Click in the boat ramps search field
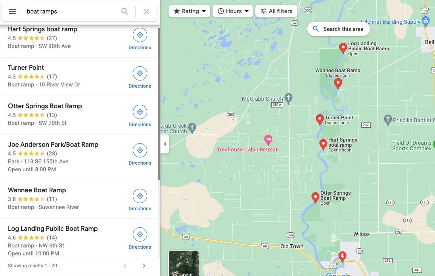Image resolution: width=435 pixels, height=276 pixels. (x=71, y=11)
